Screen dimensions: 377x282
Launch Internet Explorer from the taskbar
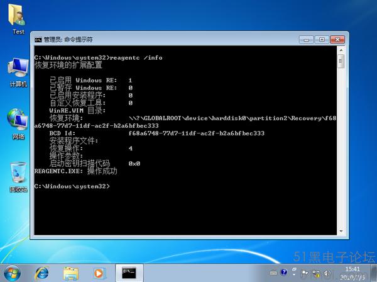[41, 273]
